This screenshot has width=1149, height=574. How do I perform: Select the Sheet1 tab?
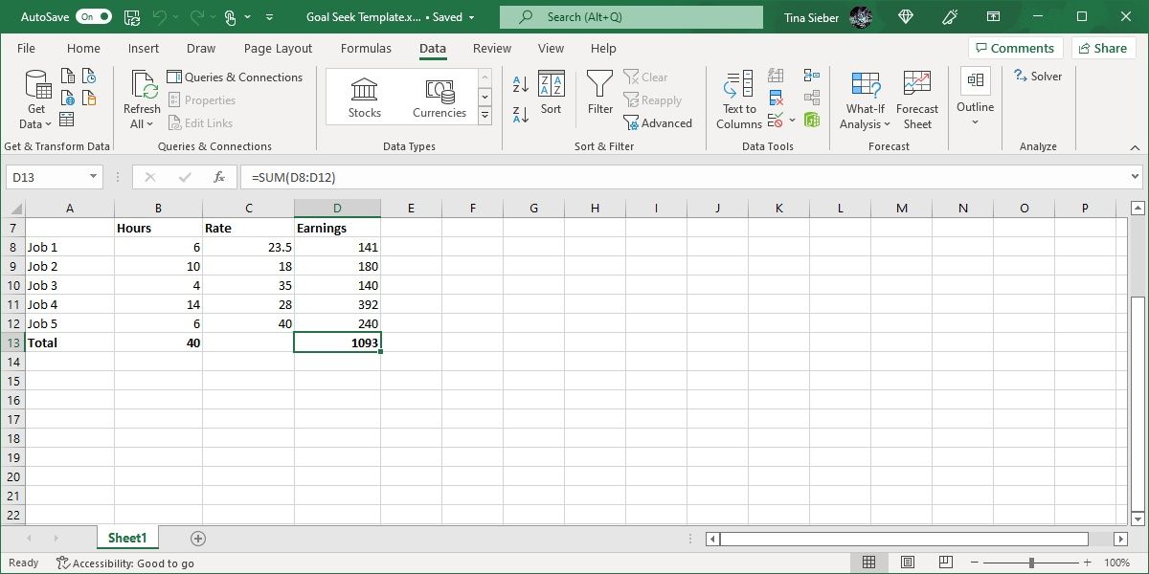coord(127,537)
